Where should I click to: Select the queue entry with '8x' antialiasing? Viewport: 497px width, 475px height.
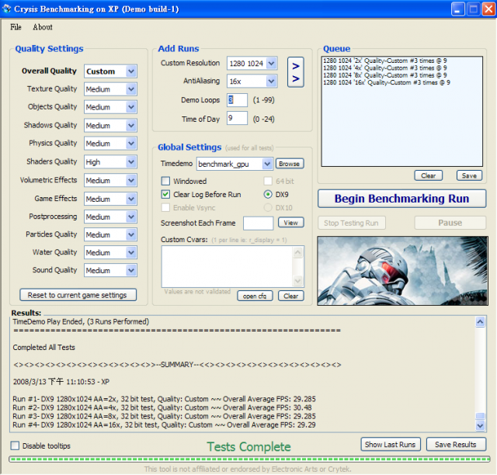tap(385, 75)
